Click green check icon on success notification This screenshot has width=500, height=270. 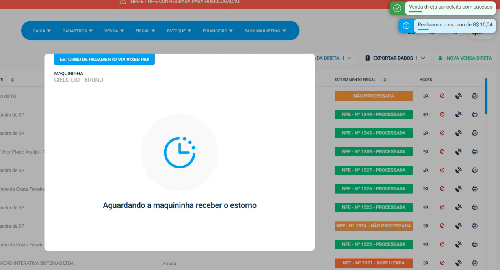tap(397, 8)
